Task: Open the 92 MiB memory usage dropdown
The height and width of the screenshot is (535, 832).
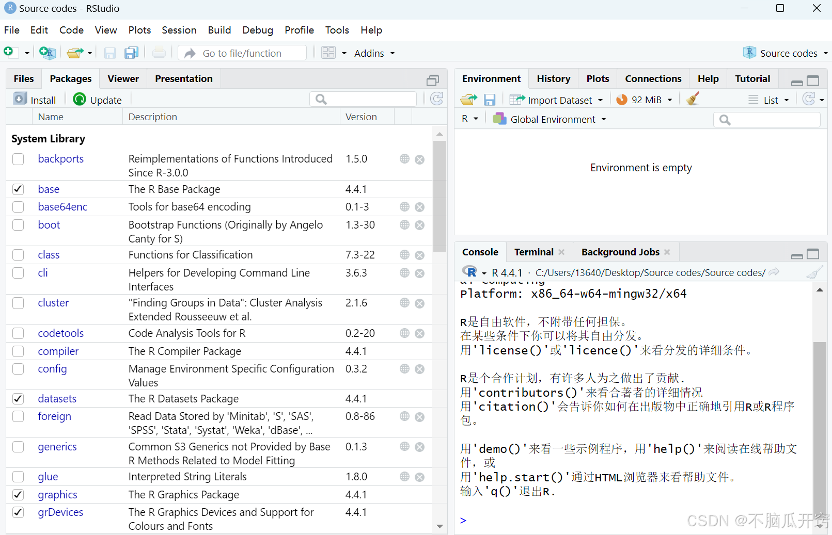Action: (670, 100)
